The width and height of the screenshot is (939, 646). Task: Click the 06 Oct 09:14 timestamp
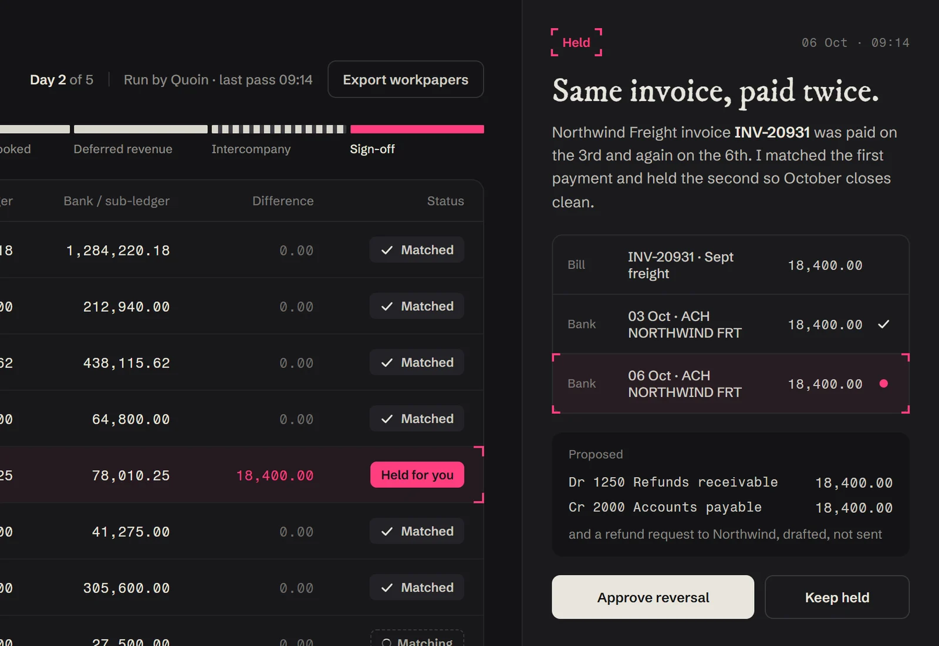click(x=855, y=43)
